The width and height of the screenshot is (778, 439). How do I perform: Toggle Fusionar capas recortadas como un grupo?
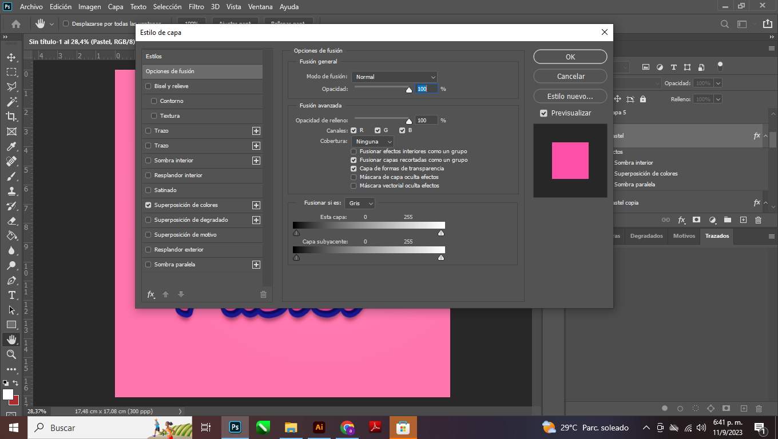click(354, 160)
